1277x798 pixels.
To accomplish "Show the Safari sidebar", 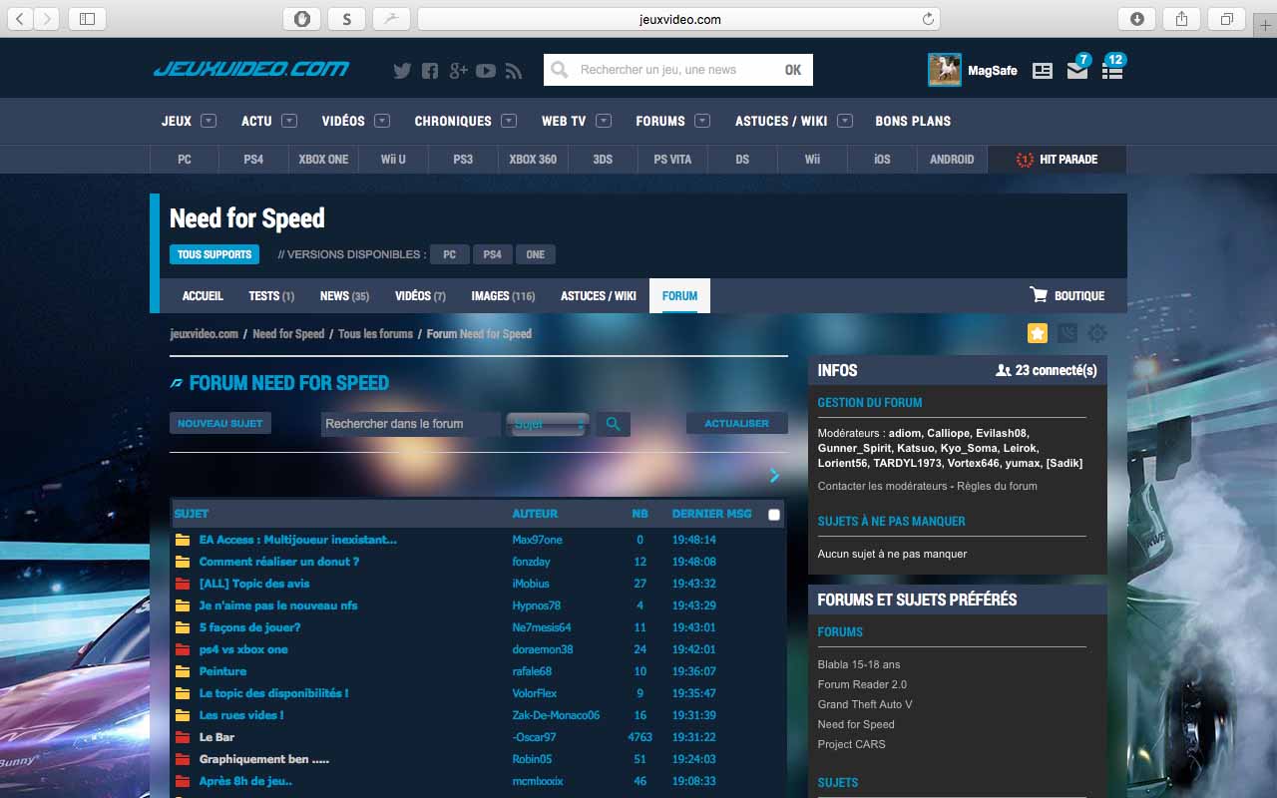I will tap(88, 19).
